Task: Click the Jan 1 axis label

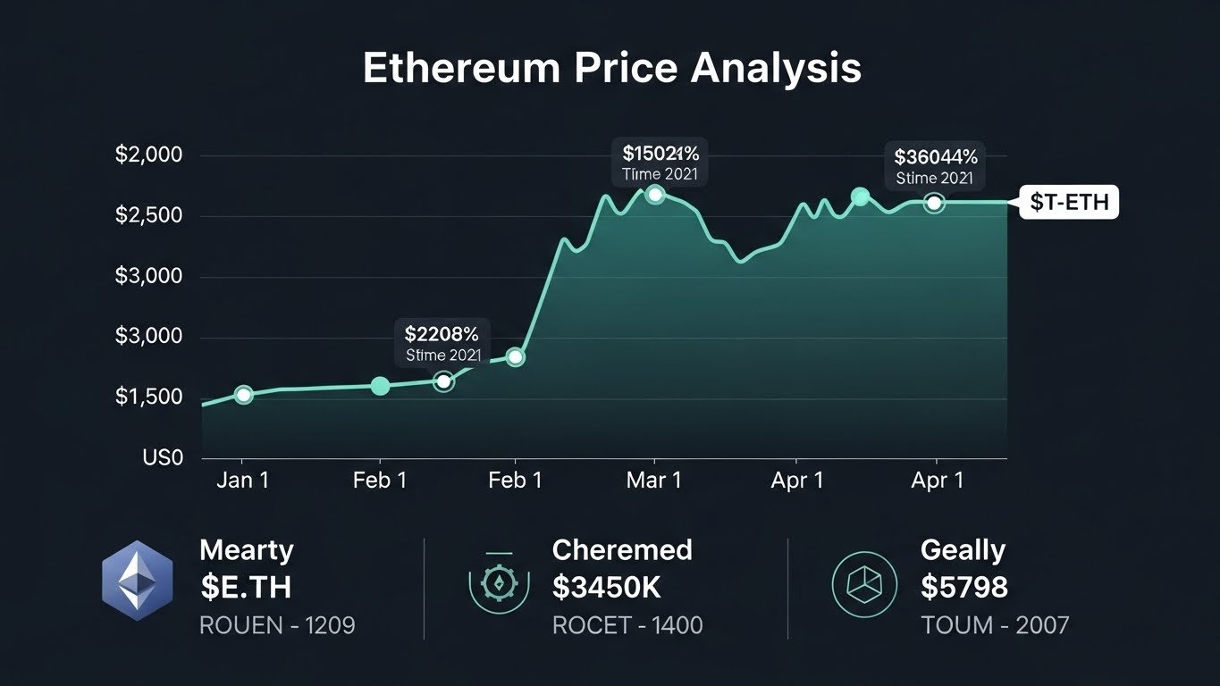Action: pyautogui.click(x=243, y=481)
